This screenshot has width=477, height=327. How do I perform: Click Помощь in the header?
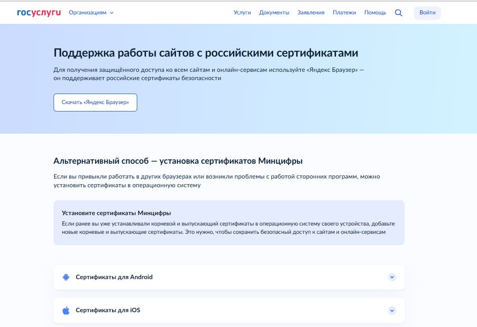coord(375,13)
